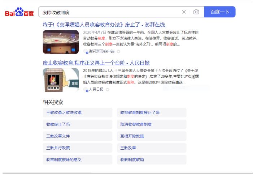Expand dropdown arrow after 澎湃新闻客户端
This screenshot has width=253, height=175.
pyautogui.click(x=118, y=52)
